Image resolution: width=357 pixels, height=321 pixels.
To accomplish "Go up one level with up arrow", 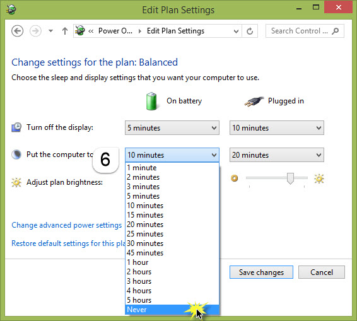I will pos(65,31).
